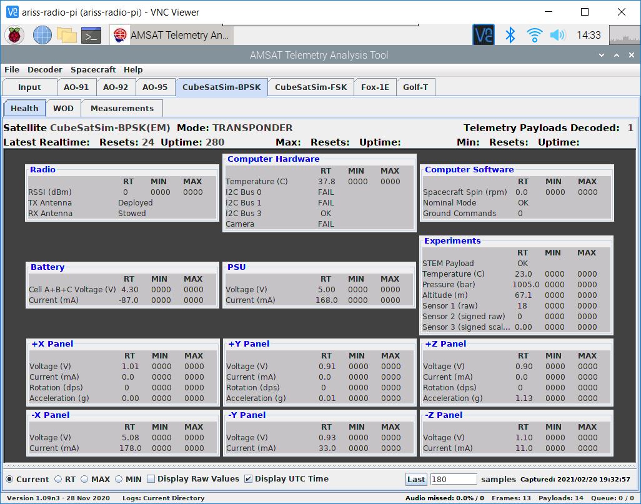641x504 pixels.
Task: Click Spacecraft Spin (rpm) label
Action: [x=465, y=192]
